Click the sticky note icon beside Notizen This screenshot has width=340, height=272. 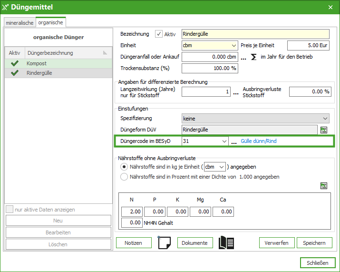click(164, 242)
